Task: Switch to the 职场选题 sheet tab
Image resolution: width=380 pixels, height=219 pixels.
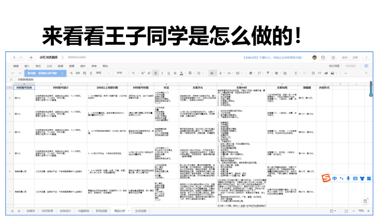Action: click(x=101, y=211)
